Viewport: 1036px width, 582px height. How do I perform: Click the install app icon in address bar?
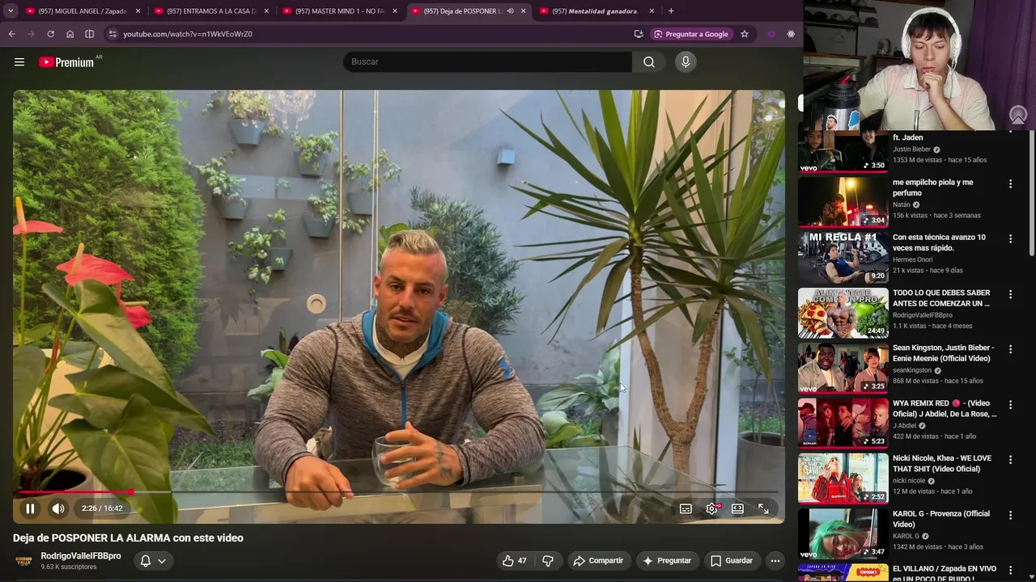[639, 34]
